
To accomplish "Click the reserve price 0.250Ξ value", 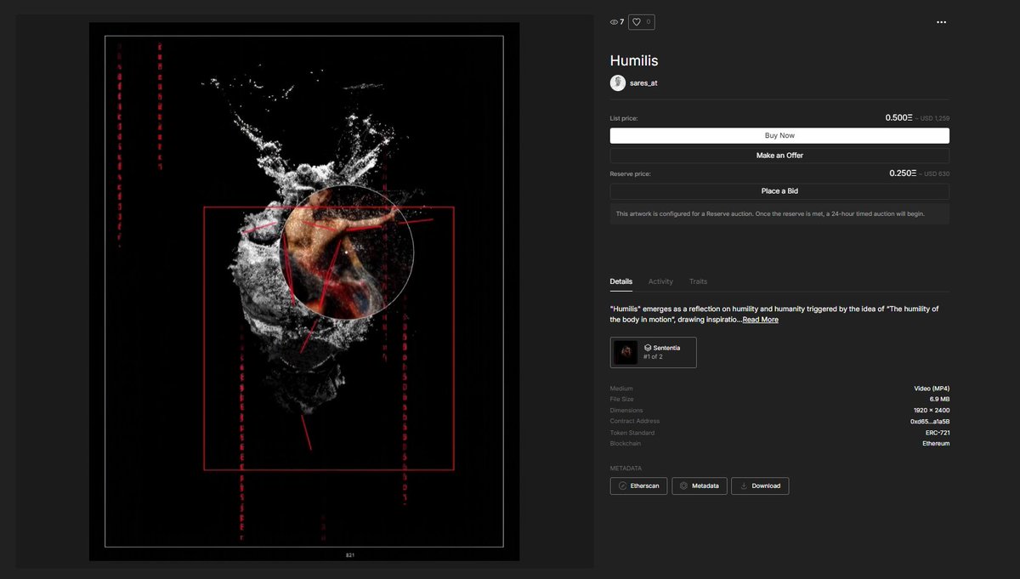I will (x=903, y=173).
